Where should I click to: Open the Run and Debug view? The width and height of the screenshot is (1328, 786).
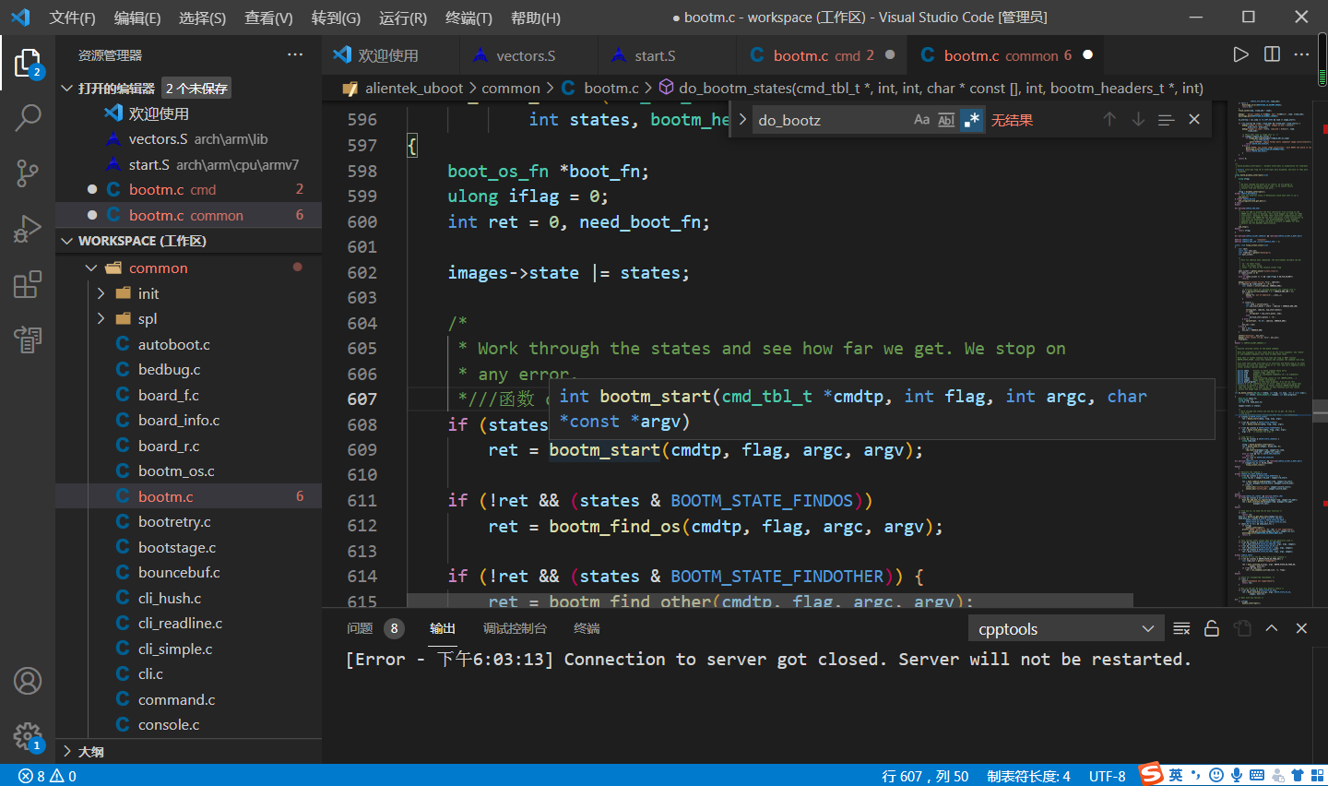pyautogui.click(x=28, y=229)
